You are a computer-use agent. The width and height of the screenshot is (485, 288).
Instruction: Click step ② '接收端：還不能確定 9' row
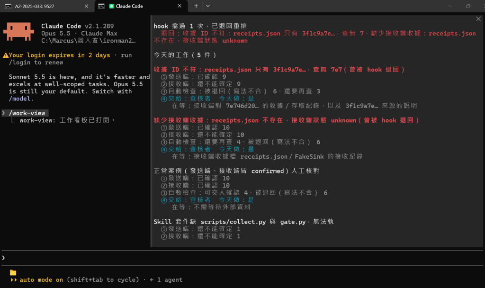click(201, 84)
